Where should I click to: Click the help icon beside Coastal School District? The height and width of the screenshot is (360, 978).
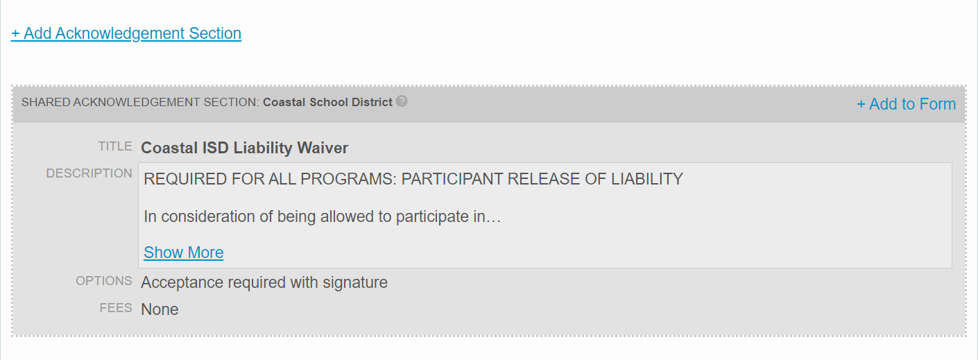coord(402,101)
